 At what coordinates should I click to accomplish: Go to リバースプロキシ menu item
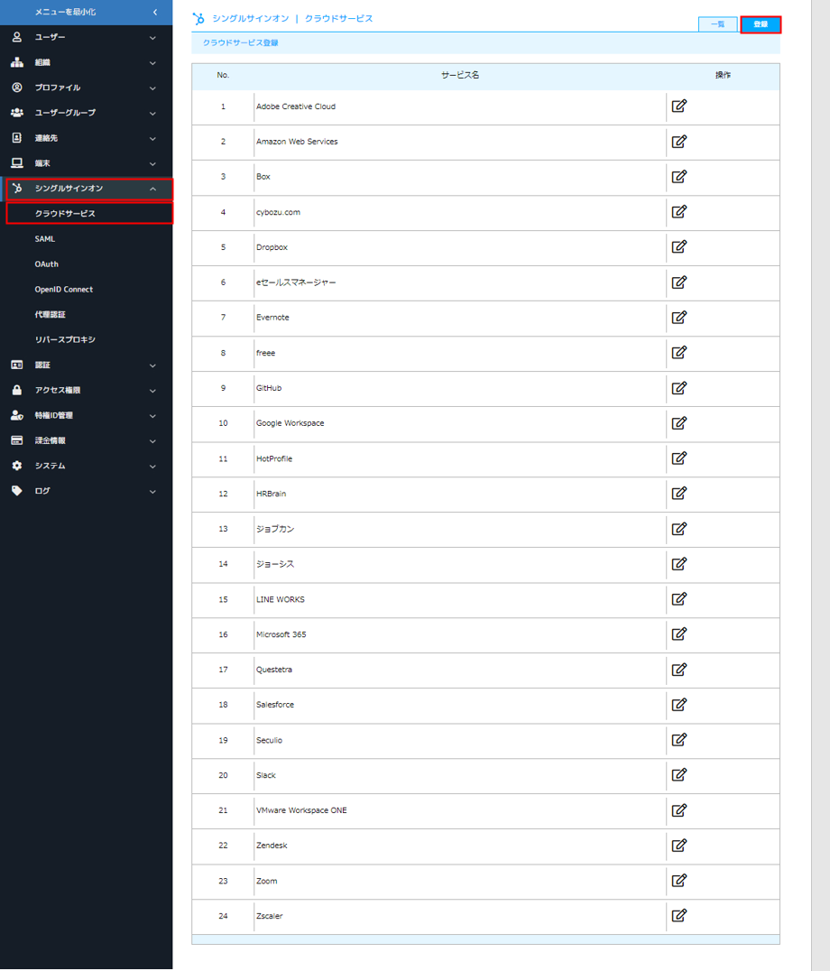pos(65,340)
